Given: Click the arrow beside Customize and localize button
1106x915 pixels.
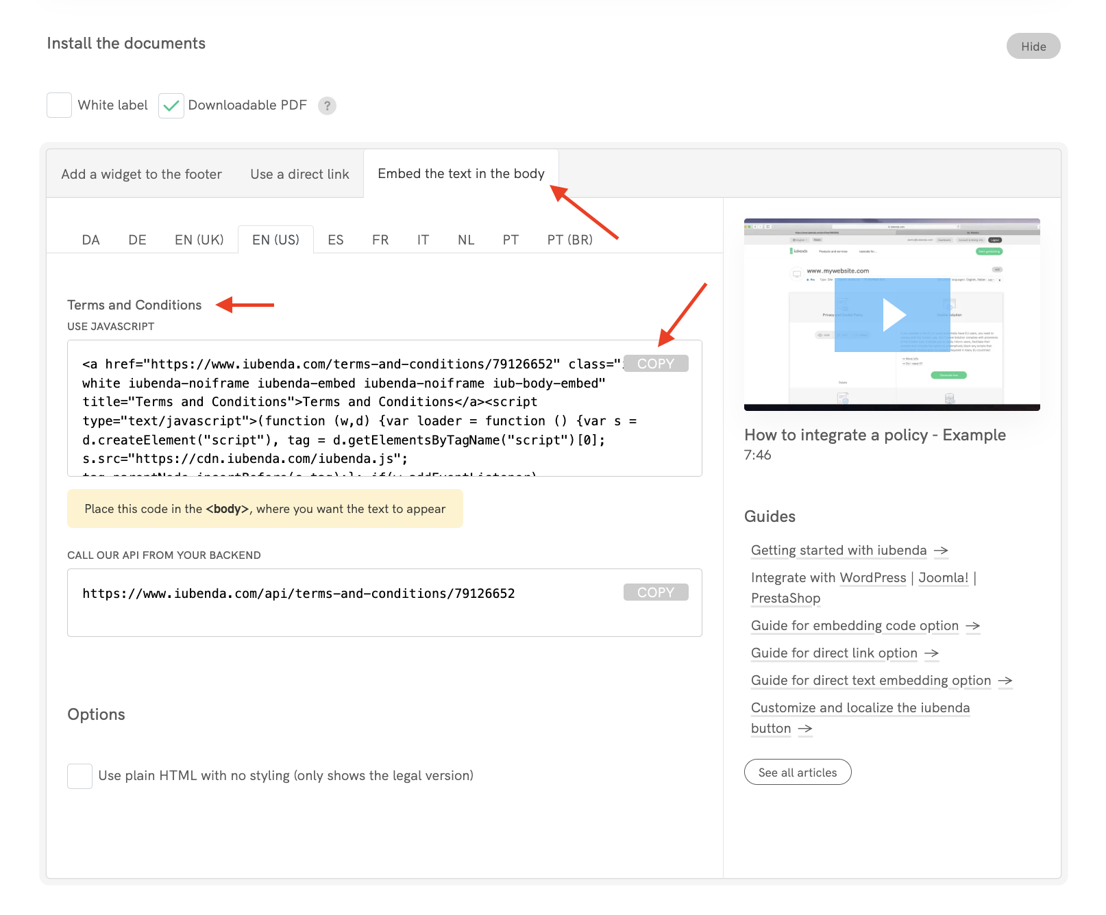Looking at the screenshot, I should (x=807, y=729).
